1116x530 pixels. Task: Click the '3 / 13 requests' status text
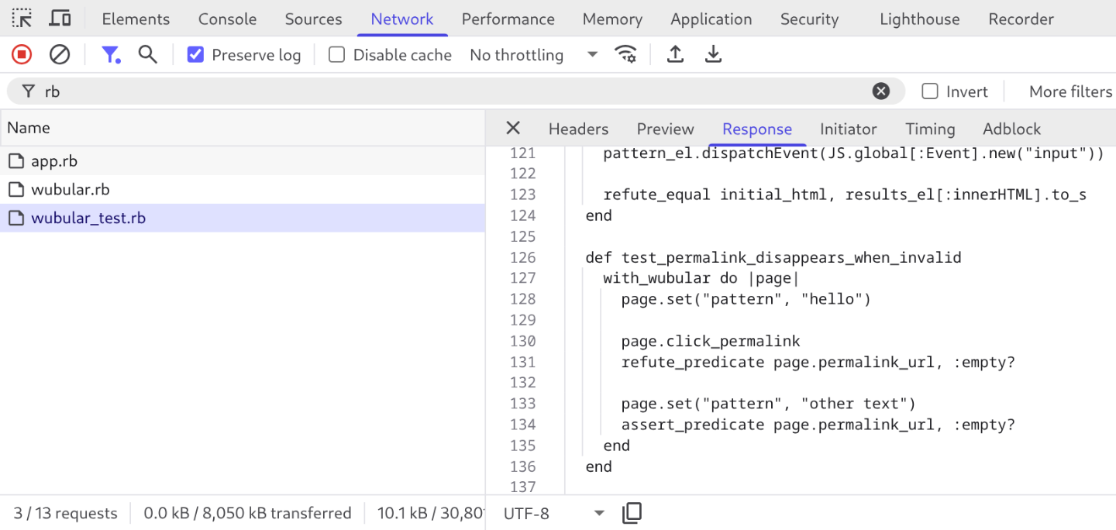(66, 513)
